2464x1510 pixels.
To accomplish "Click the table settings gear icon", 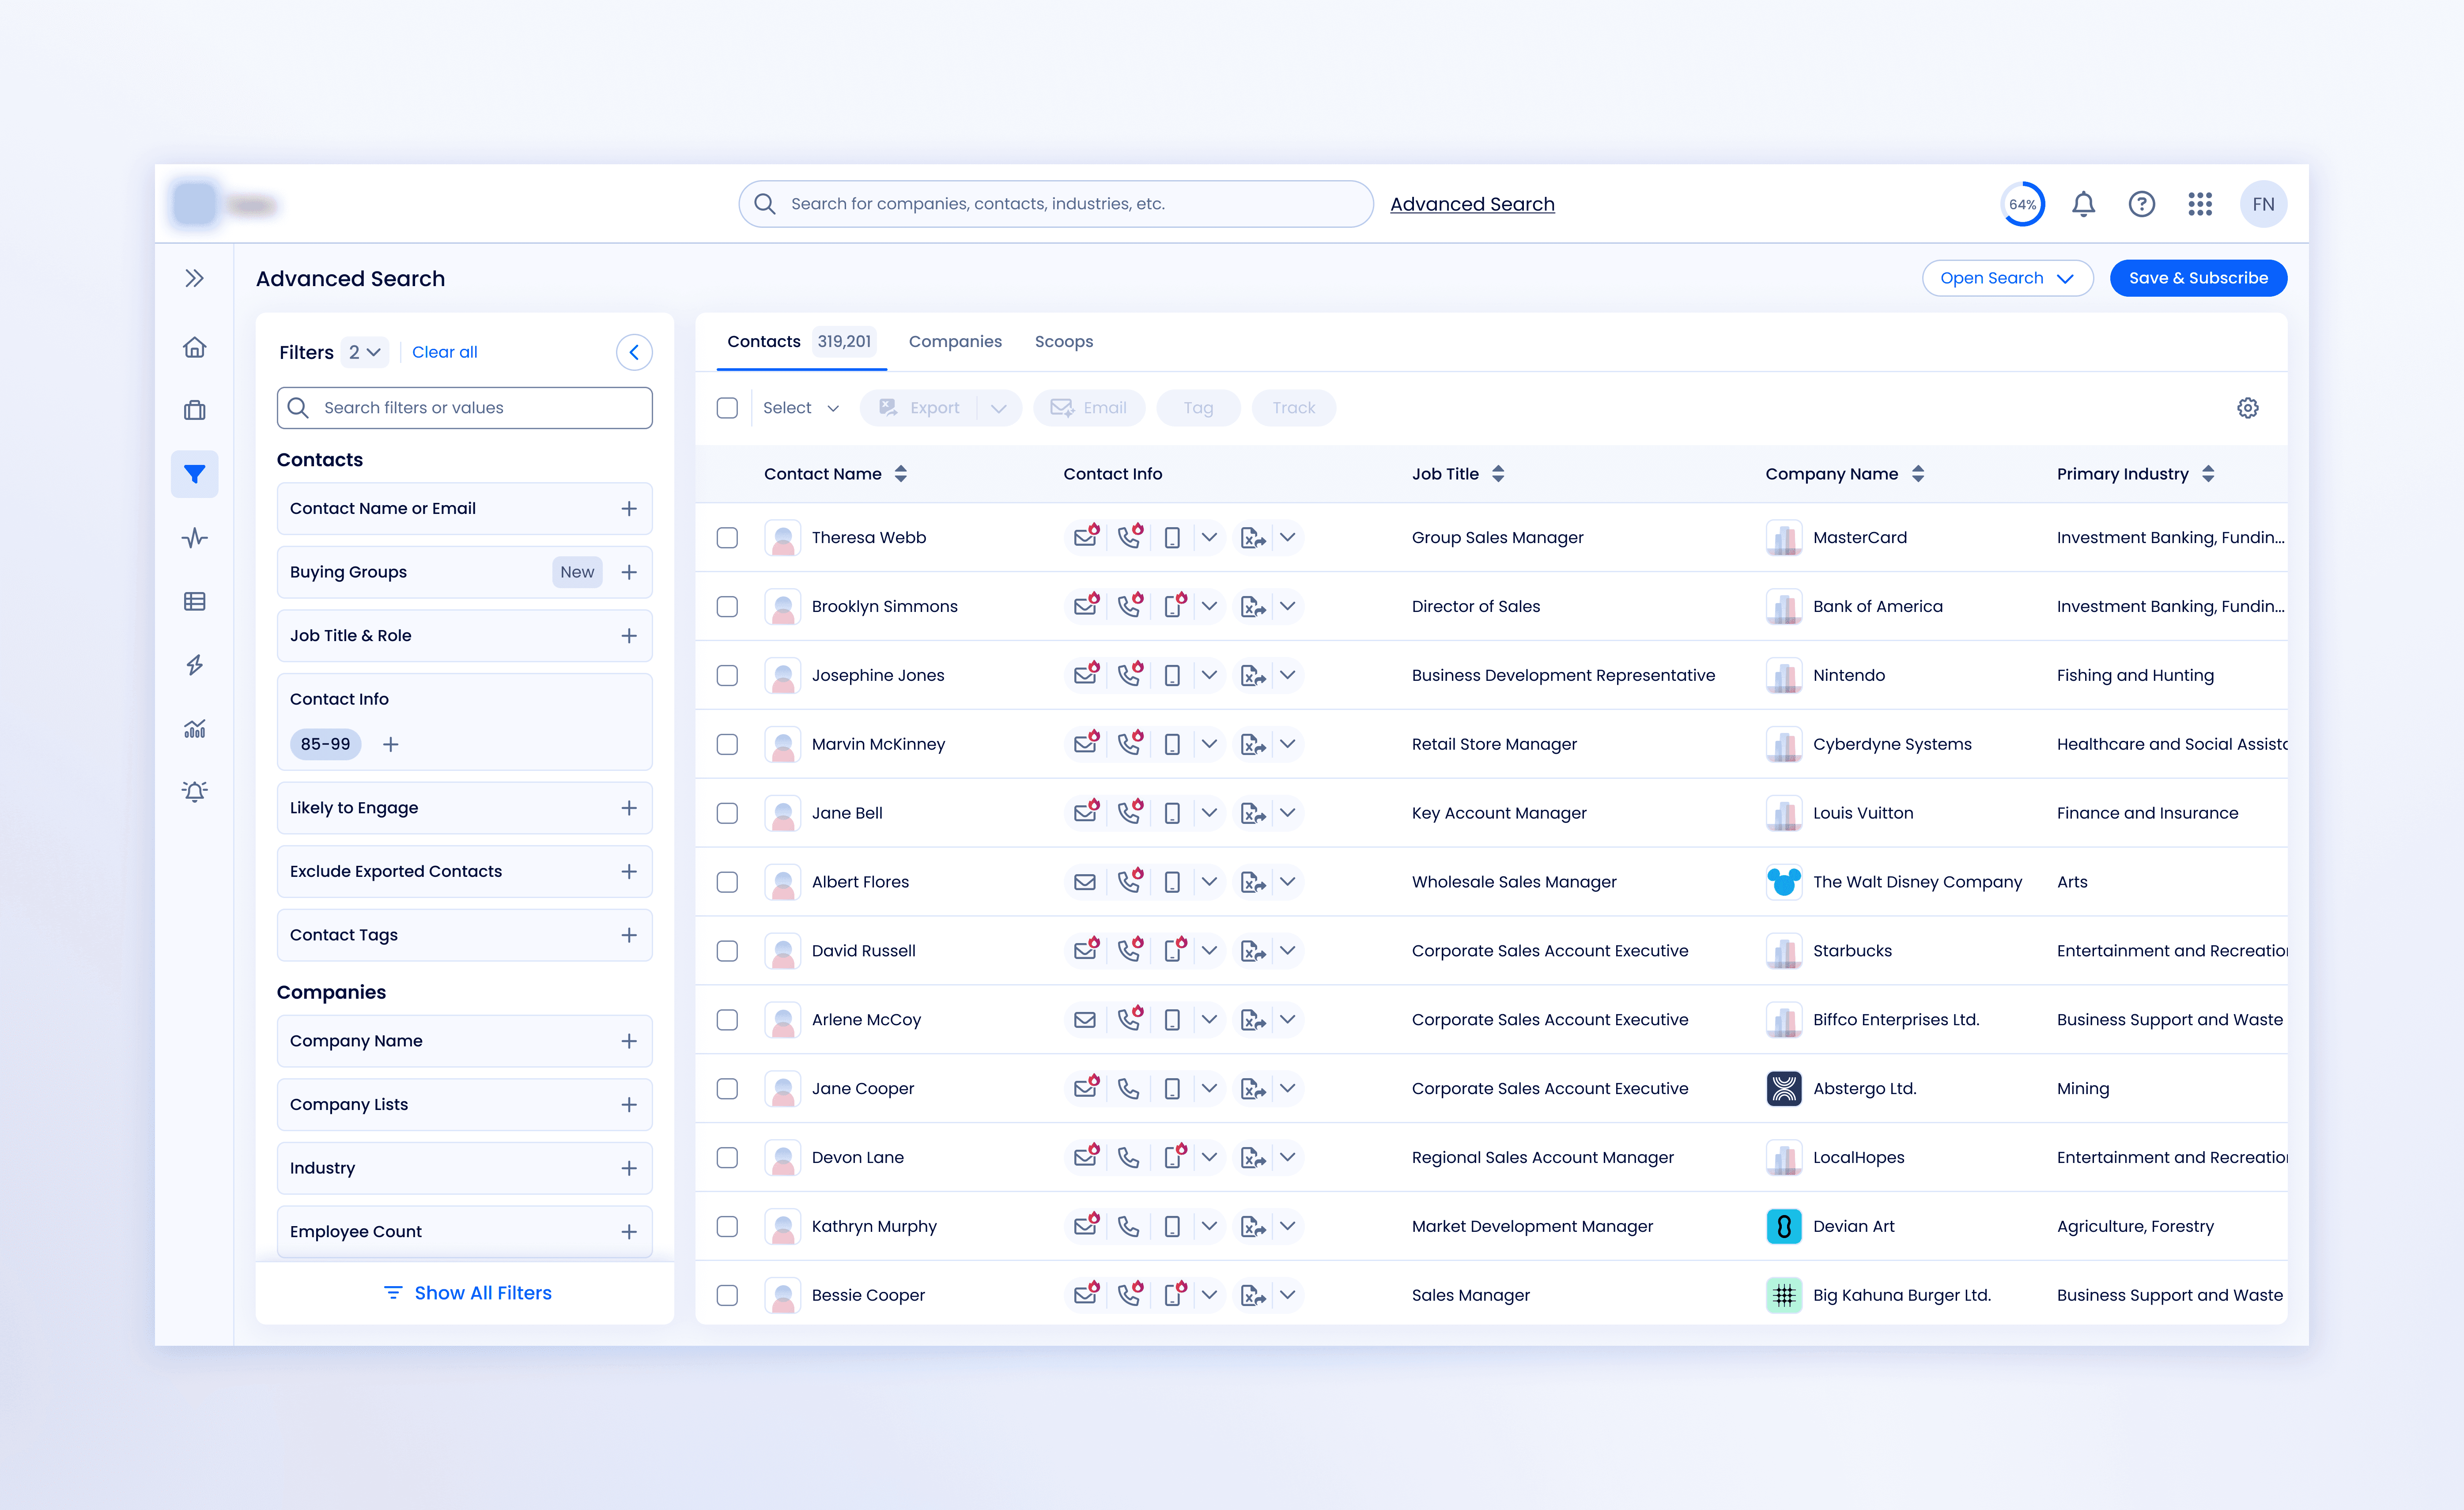I will click(2247, 408).
